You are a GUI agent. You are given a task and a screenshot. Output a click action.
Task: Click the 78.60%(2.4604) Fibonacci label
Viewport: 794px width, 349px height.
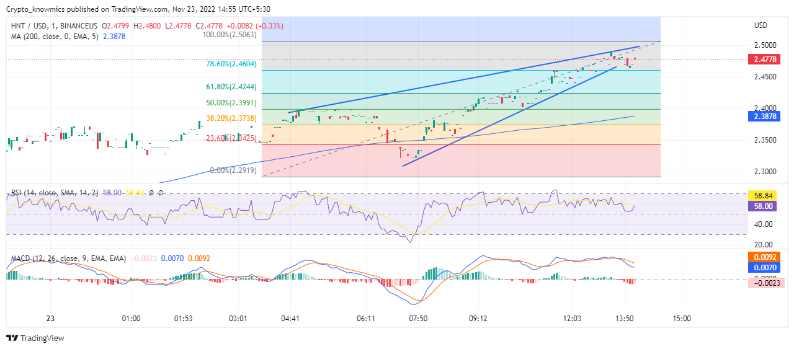click(231, 64)
